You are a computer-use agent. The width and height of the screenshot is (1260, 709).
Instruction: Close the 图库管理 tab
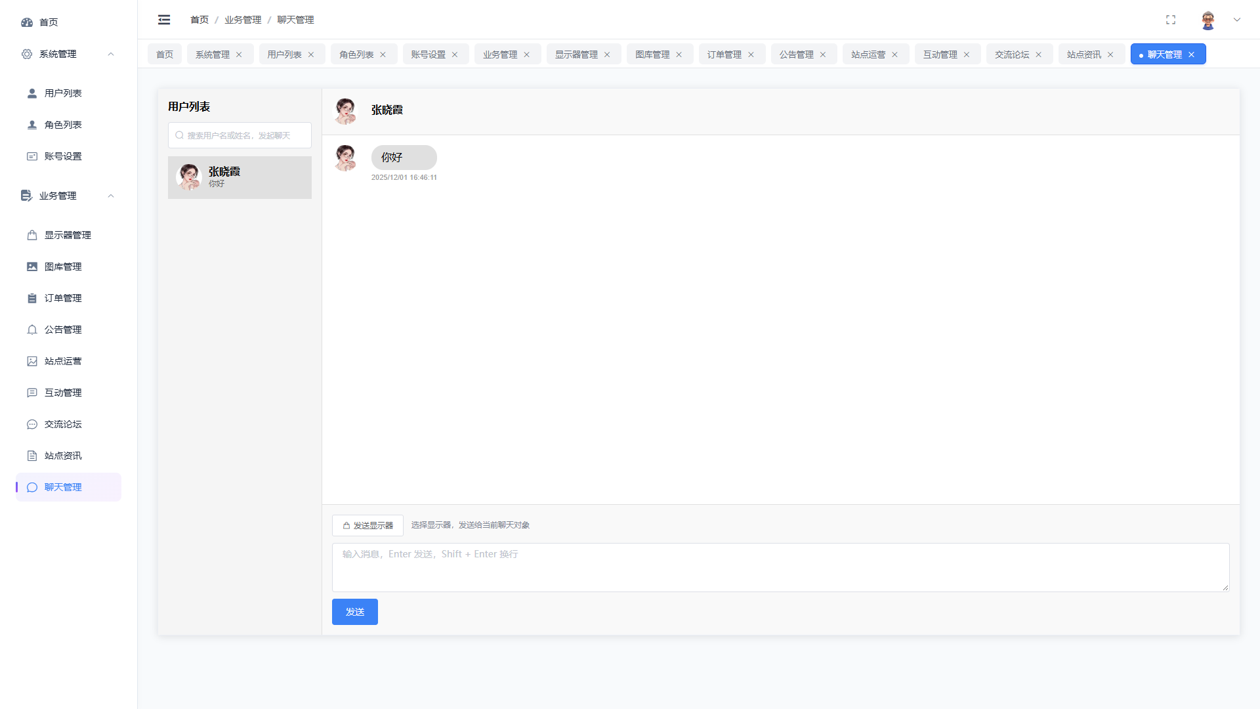click(679, 54)
